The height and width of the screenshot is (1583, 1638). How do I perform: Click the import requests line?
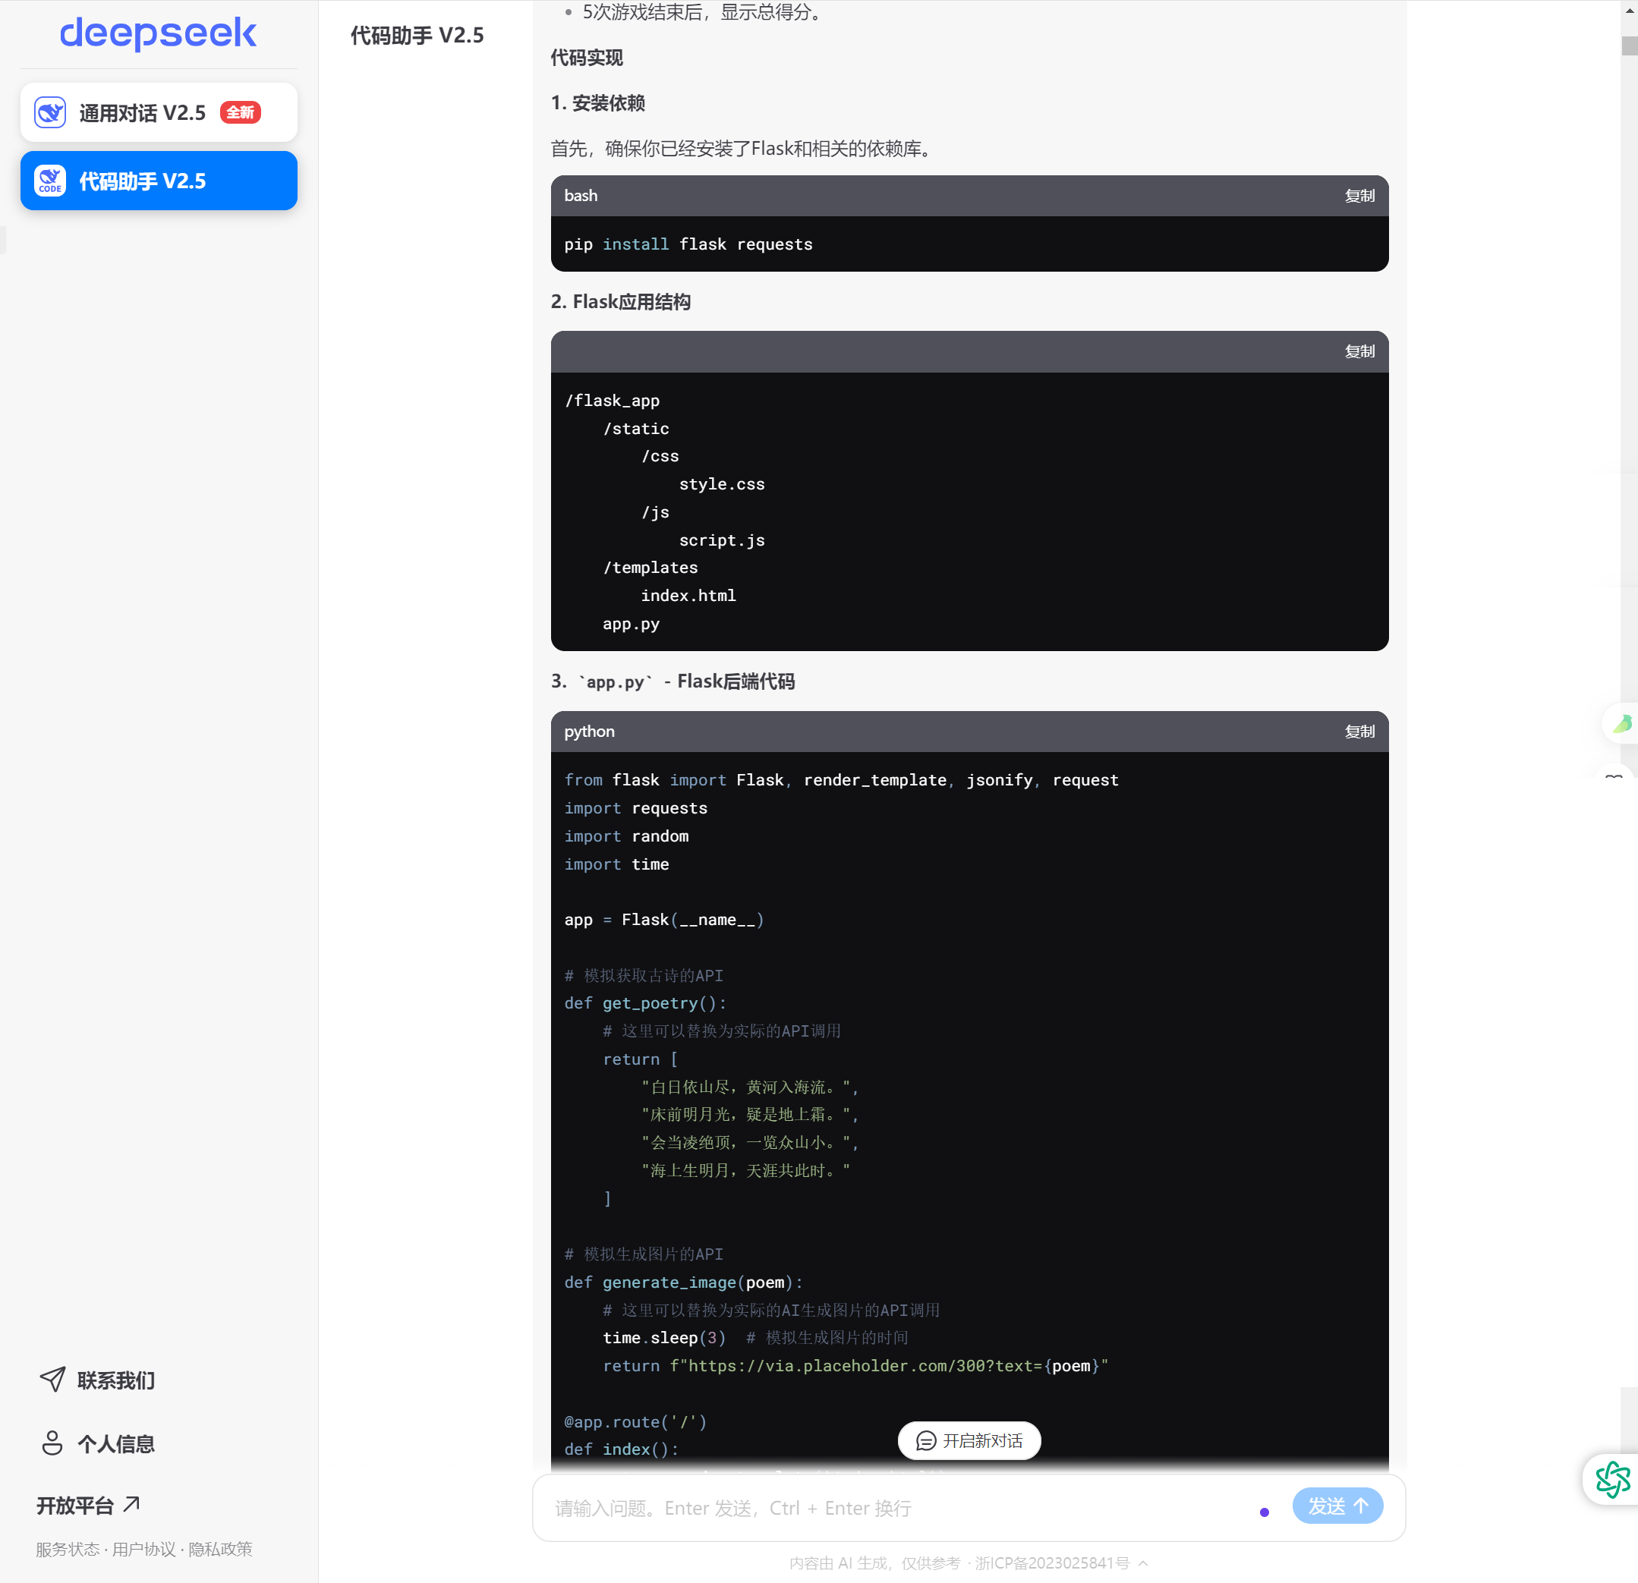(635, 807)
